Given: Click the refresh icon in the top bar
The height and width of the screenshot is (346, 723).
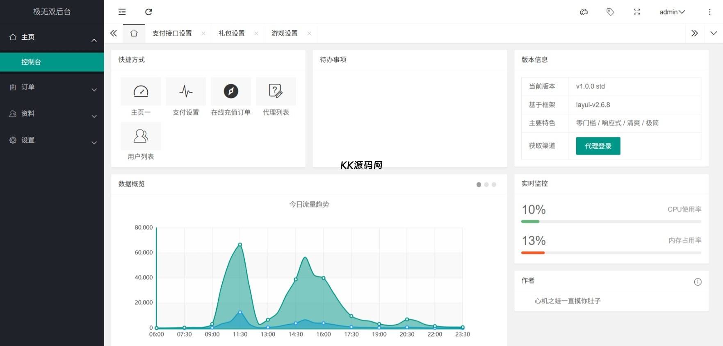Looking at the screenshot, I should [x=148, y=12].
